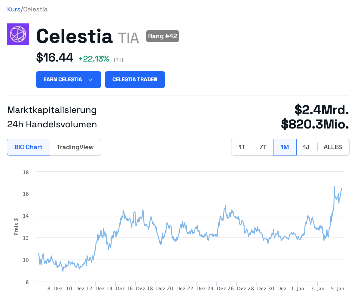Image resolution: width=351 pixels, height=296 pixels.
Task: Click the Celestia breadcrumb text
Action: pos(35,9)
